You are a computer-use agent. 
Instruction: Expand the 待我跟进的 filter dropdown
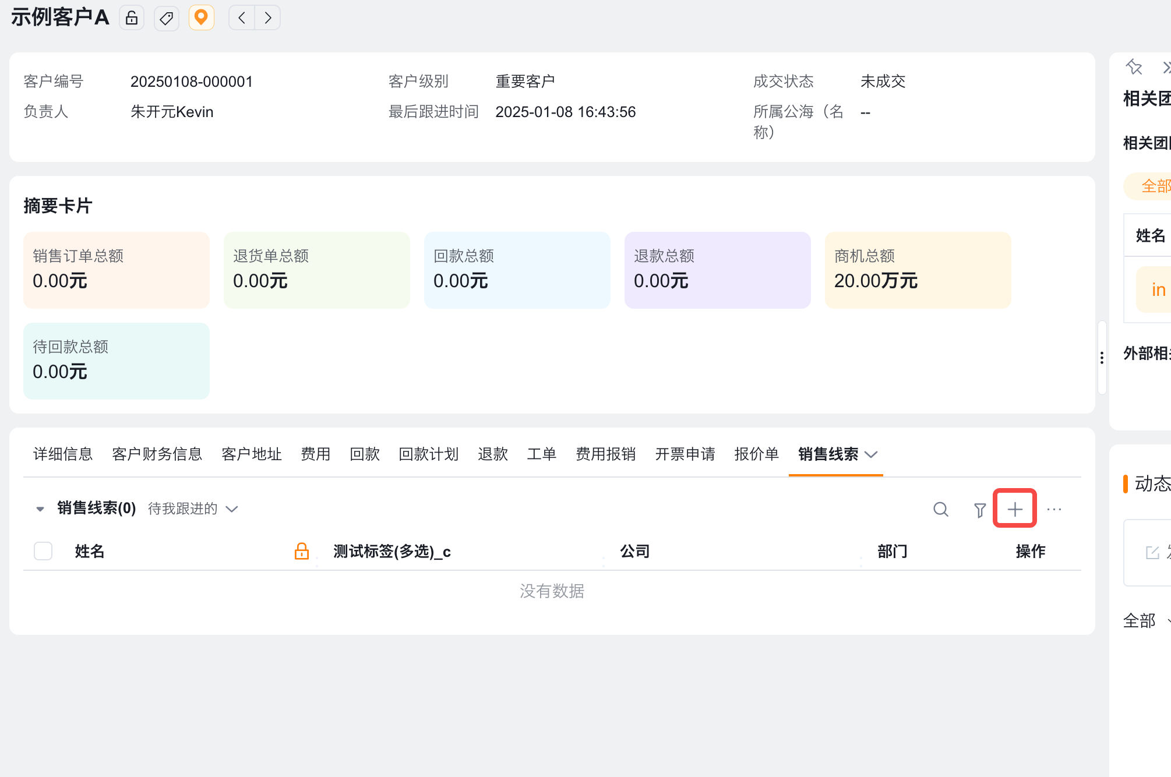pyautogui.click(x=231, y=508)
